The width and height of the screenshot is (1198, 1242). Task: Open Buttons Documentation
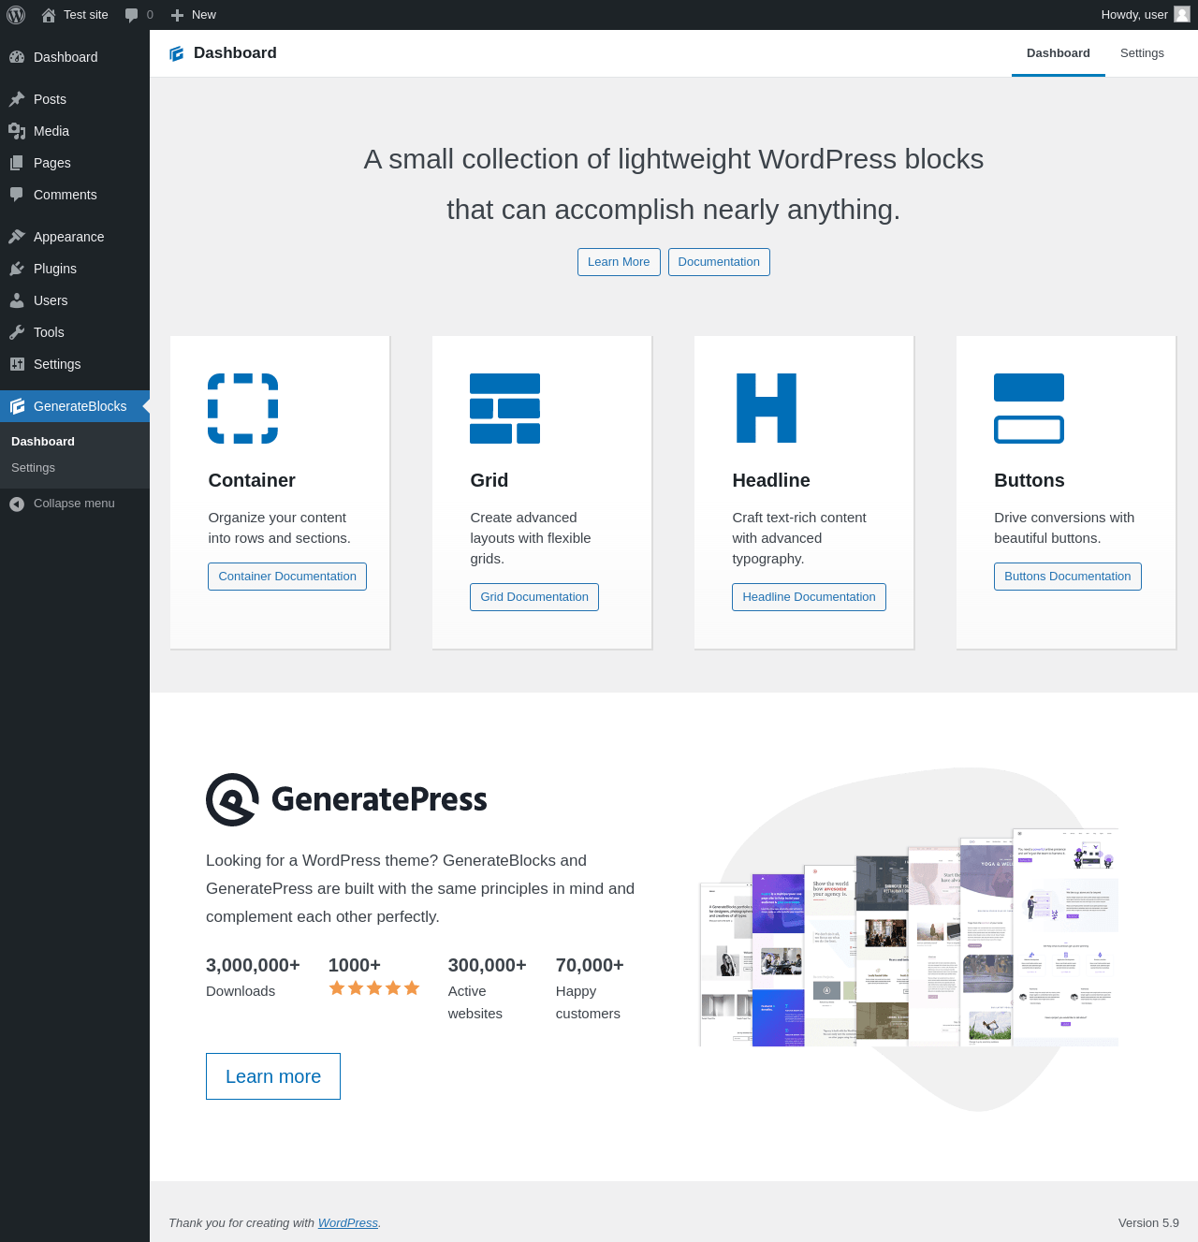(x=1068, y=577)
